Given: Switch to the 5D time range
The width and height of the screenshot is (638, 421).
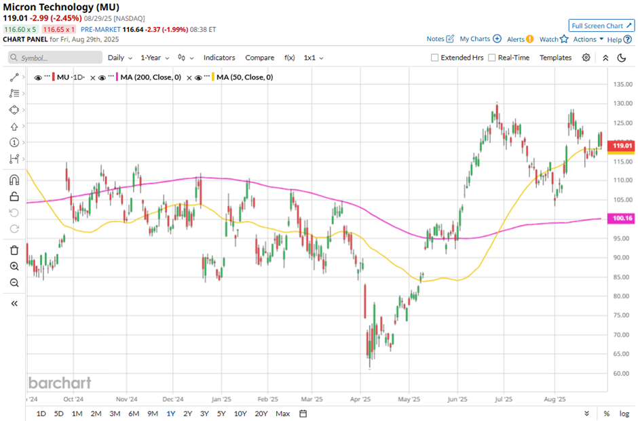Looking at the screenshot, I should click(x=59, y=414).
